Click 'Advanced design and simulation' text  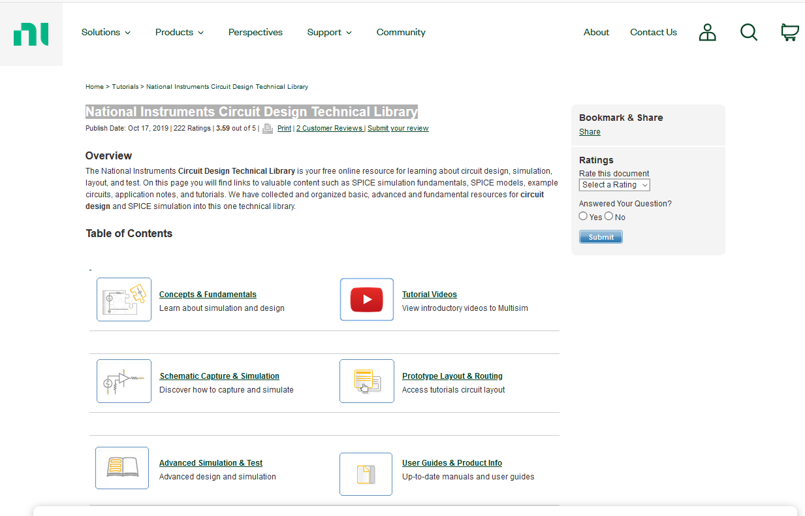coord(217,477)
